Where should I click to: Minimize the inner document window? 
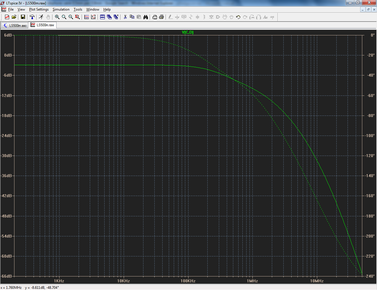pos(363,9)
